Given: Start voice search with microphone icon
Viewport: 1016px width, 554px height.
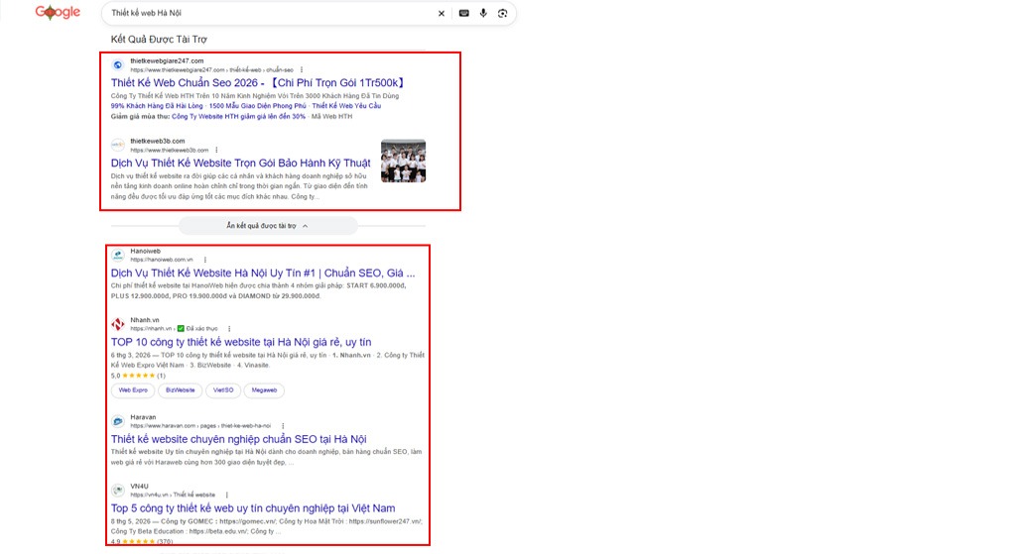Looking at the screenshot, I should (483, 13).
